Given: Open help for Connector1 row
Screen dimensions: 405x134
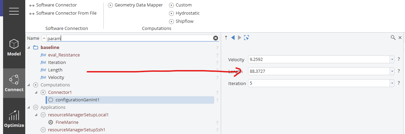Looking at the screenshot, I should [217, 93].
